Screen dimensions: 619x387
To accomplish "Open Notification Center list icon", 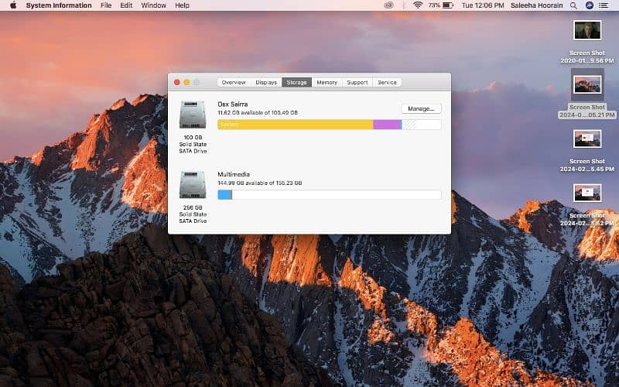I will [606, 5].
